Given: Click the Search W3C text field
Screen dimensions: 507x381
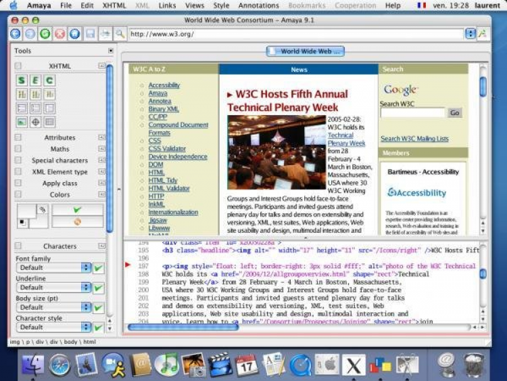Looking at the screenshot, I should (x=412, y=112).
